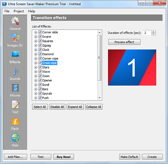Open the Effects section in sidebar
Screen dimensions: 168x164
[x=15, y=58]
